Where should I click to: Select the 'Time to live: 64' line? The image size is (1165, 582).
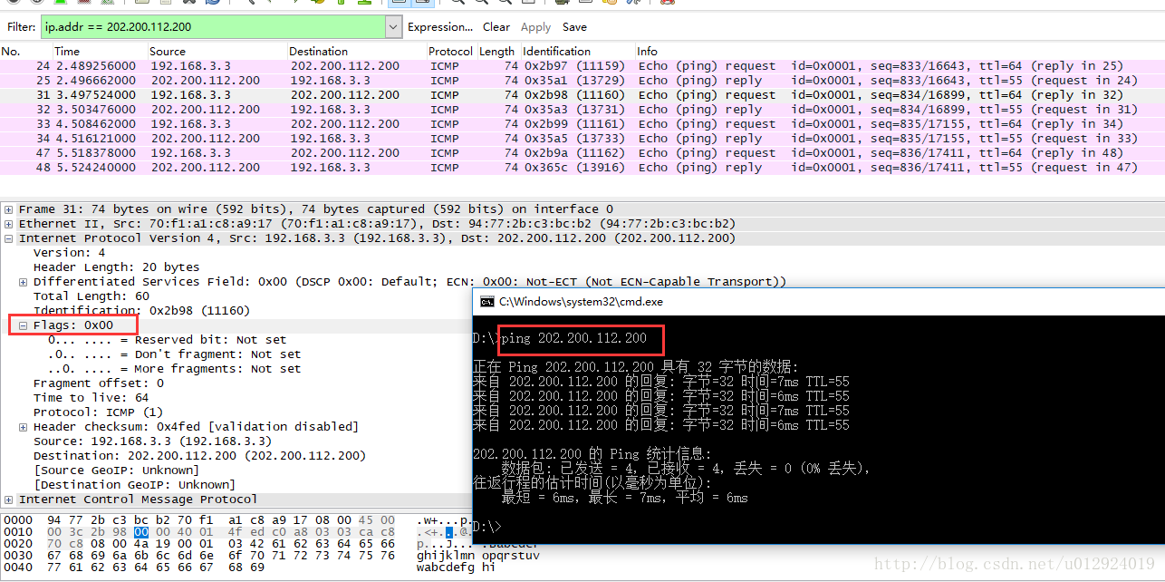point(91,398)
